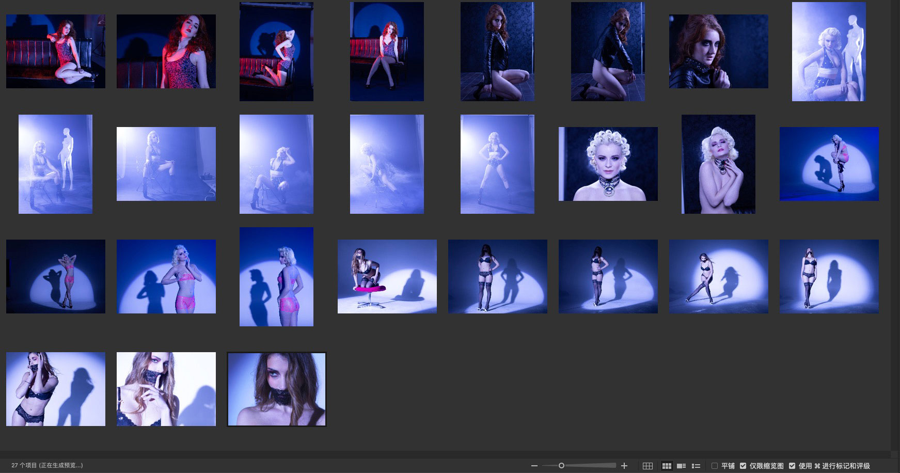Click the lock thumbnail grid icon
The width and height of the screenshot is (900, 473).
[x=648, y=466]
